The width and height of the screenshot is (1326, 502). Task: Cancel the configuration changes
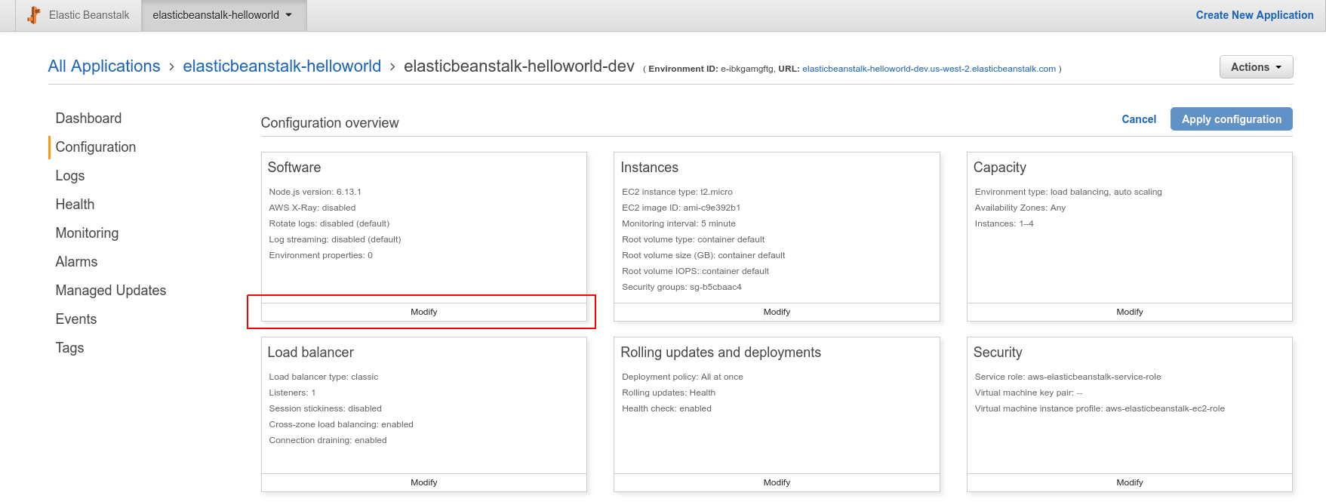[1138, 119]
